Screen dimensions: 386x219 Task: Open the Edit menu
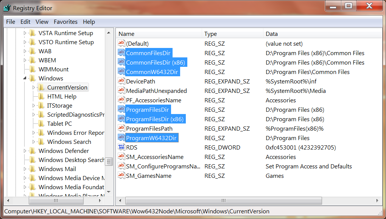(x=25, y=22)
